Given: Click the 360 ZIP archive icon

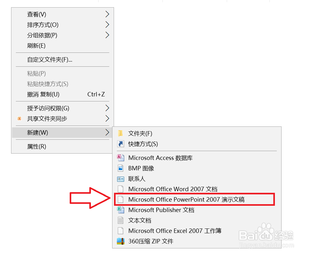Looking at the screenshot, I should pyautogui.click(x=121, y=241).
